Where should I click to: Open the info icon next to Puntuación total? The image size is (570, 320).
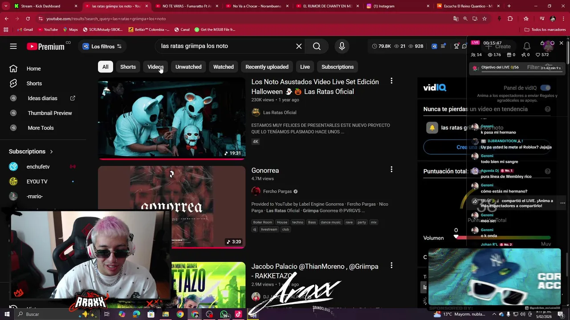(548, 172)
